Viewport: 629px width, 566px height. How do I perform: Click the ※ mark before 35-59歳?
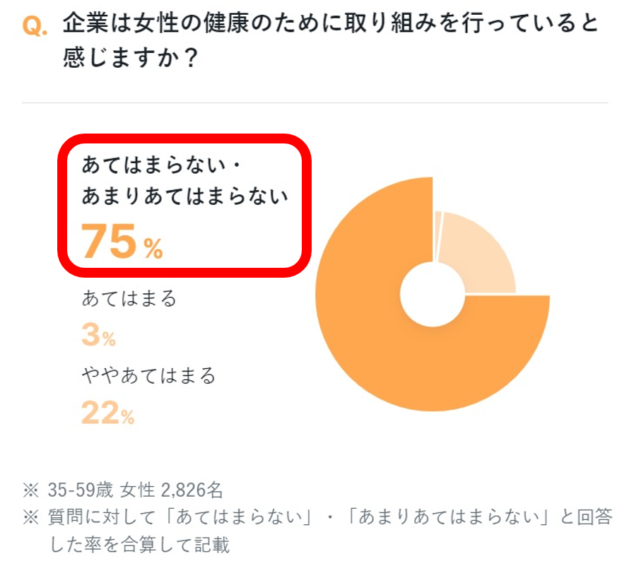point(30,490)
